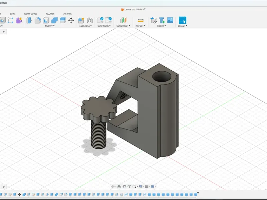Activate the Pan hand tool
Viewport: 267px width, 200px height.
tap(124, 187)
